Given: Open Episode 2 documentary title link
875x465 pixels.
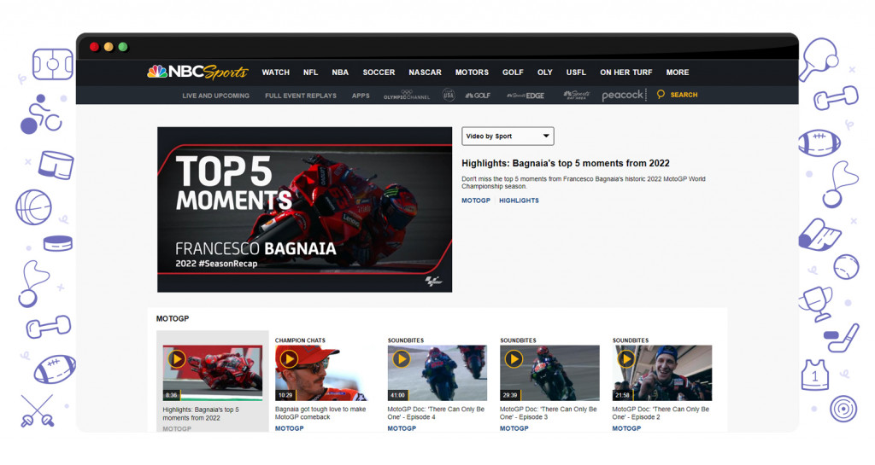Looking at the screenshot, I should (x=661, y=413).
